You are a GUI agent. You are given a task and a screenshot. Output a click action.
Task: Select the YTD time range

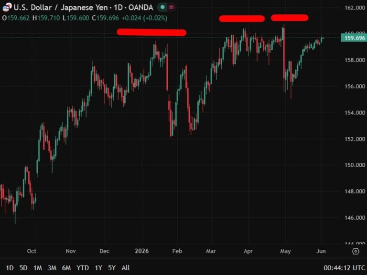tap(83, 268)
